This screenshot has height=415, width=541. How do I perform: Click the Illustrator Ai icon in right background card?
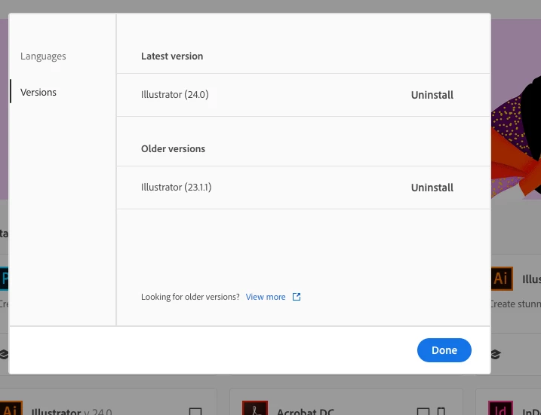coord(502,278)
